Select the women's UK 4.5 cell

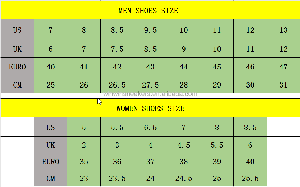pos(184,145)
